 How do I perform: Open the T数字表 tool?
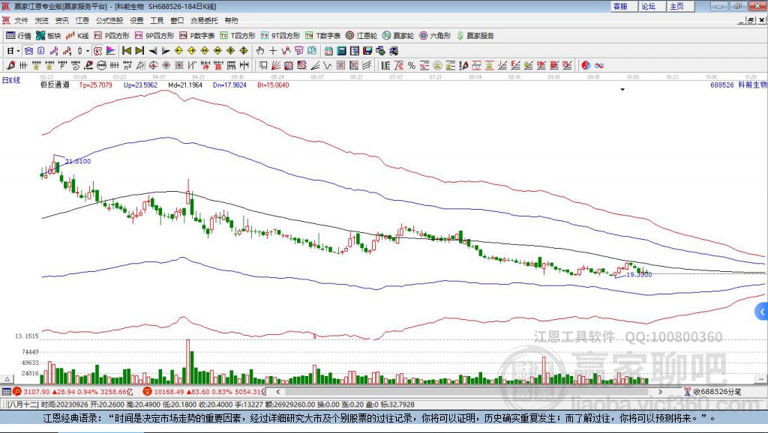(322, 36)
